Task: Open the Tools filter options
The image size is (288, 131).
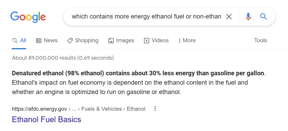Action: [261, 40]
